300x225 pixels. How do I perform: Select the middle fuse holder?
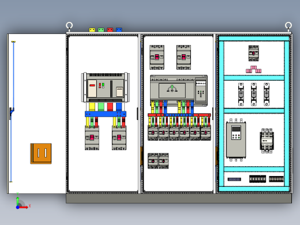pyautogui.click(x=254, y=95)
